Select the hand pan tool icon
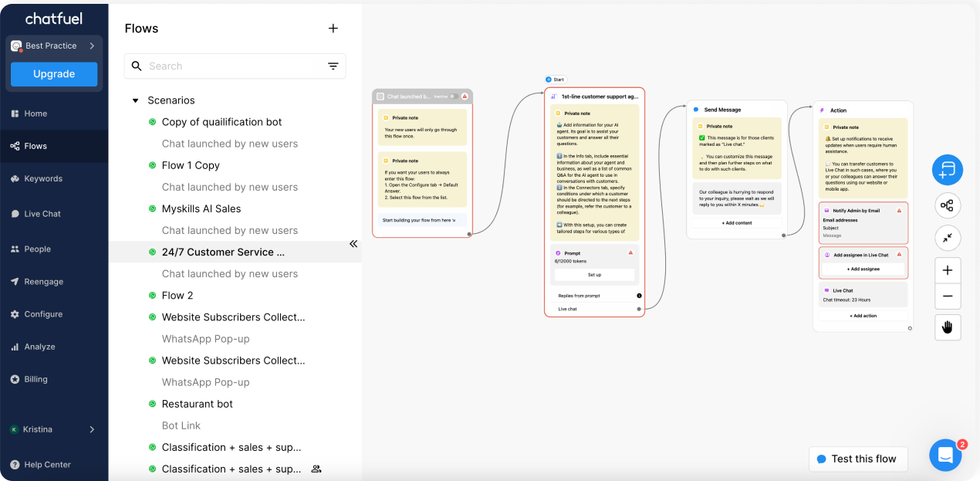This screenshot has width=980, height=481. [948, 327]
